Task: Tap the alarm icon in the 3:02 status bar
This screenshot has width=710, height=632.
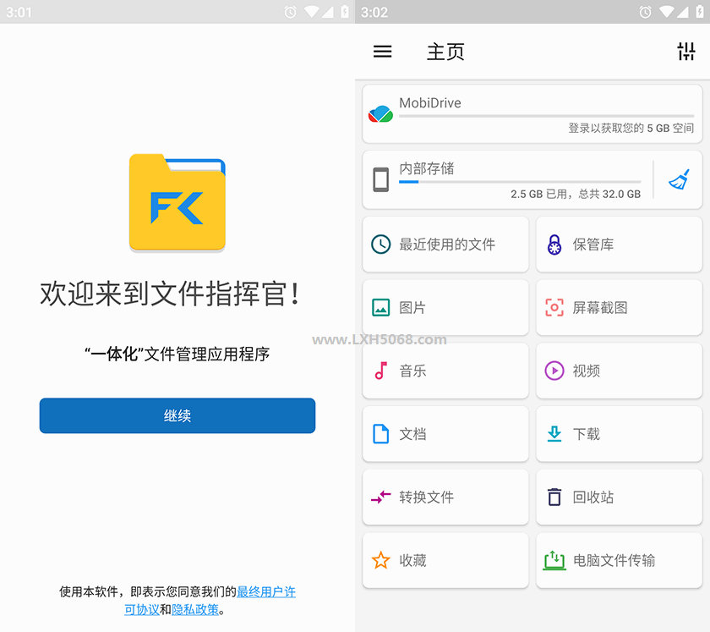Action: click(x=645, y=12)
